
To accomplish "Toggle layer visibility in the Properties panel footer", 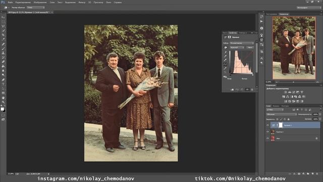I will (247, 89).
